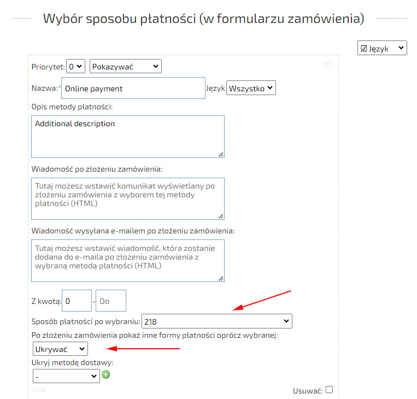Open the Język dropdown at top right
The width and height of the screenshot is (417, 399).
click(382, 48)
